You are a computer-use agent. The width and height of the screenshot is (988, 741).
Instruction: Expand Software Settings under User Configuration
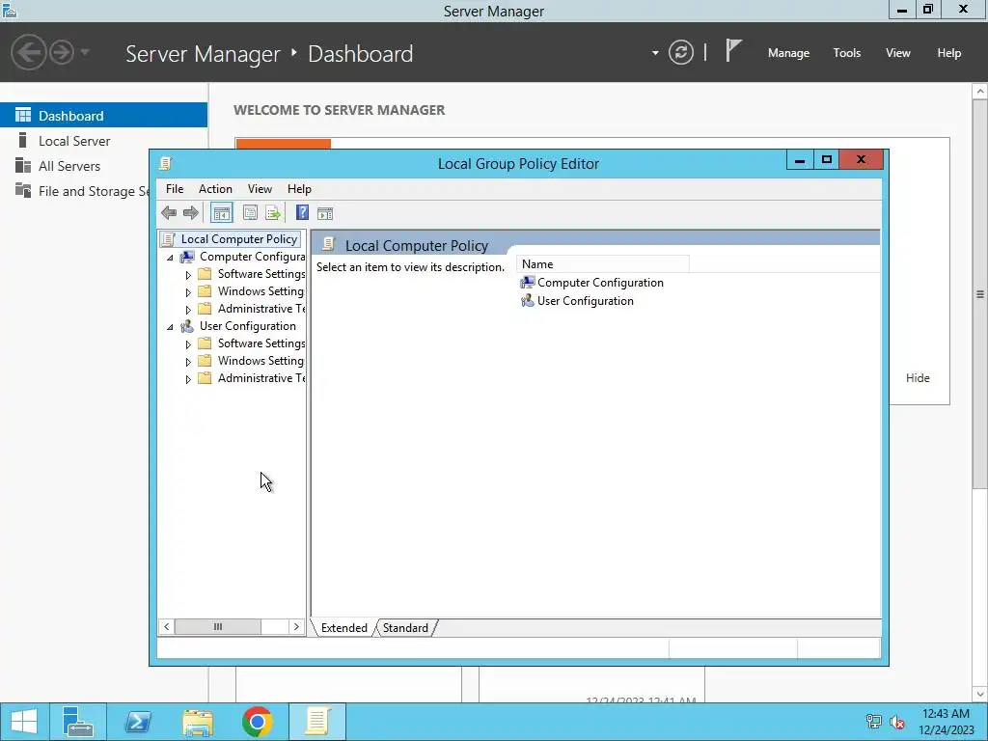(x=188, y=344)
